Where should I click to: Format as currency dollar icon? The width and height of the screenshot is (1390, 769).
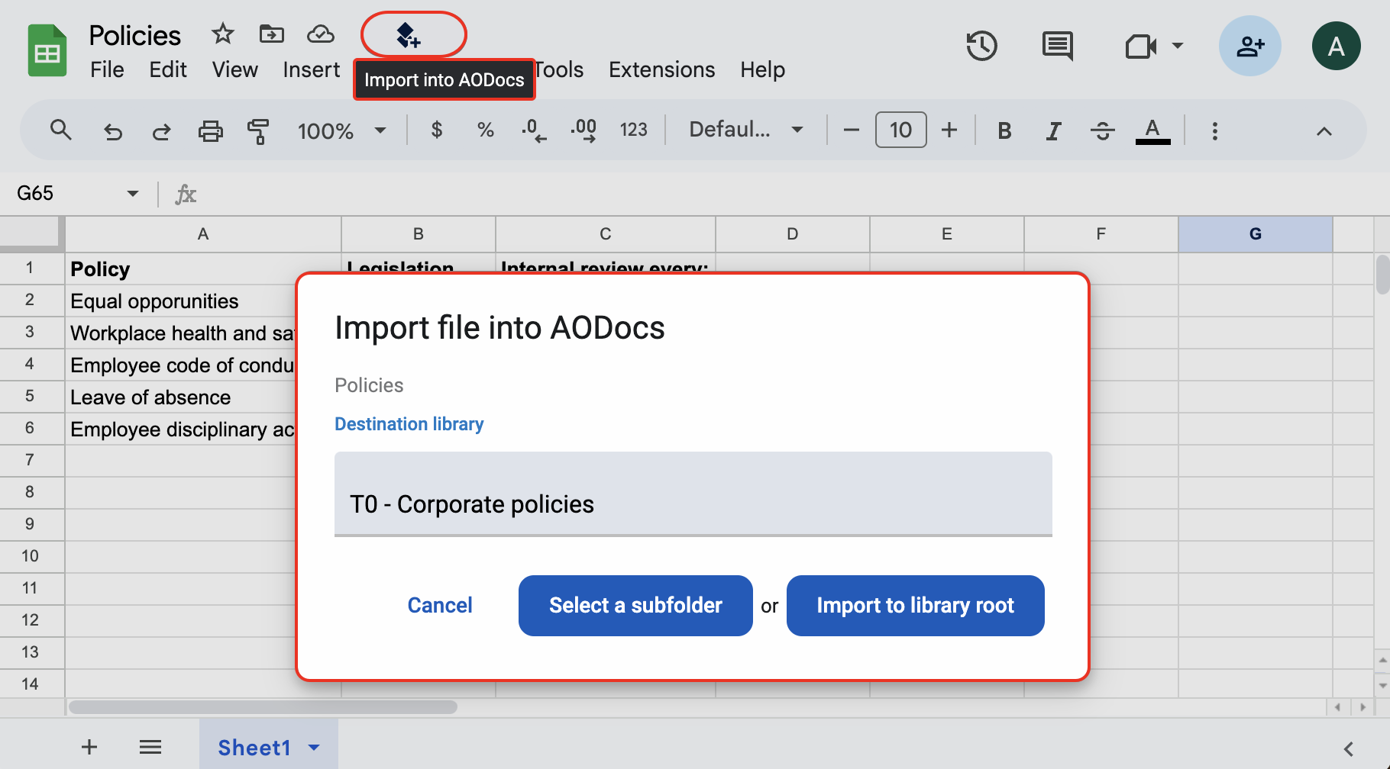pos(436,130)
